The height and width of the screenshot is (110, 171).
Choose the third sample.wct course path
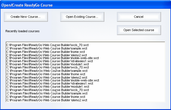pos(47,93)
